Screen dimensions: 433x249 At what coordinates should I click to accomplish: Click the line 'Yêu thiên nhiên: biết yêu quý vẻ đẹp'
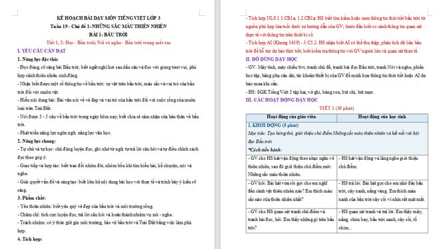[x=85, y=206]
